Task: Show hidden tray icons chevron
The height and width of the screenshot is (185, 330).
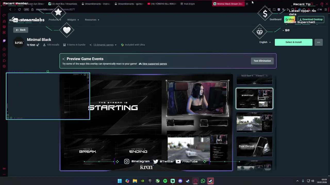Action: pos(297,181)
